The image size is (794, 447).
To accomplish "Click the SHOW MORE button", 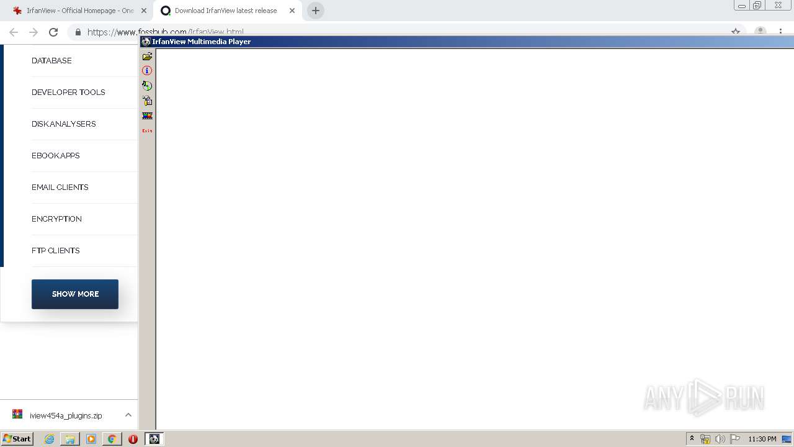I will (75, 294).
